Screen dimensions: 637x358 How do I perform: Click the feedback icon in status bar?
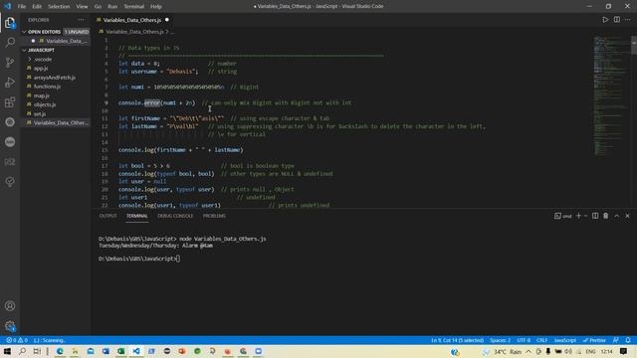pos(616,340)
